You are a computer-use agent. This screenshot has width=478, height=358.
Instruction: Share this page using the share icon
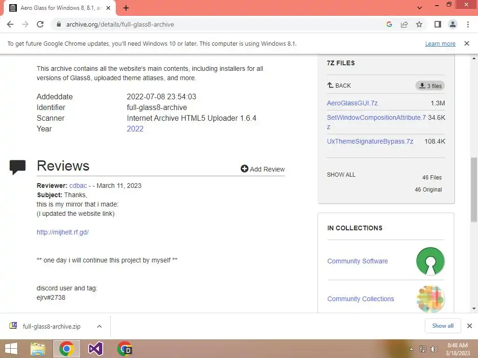(x=404, y=24)
